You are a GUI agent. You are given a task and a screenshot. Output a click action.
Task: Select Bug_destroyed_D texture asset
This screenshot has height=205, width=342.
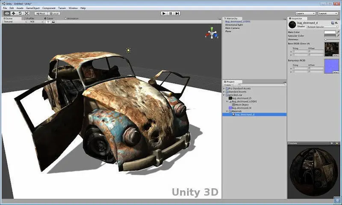[240, 98]
